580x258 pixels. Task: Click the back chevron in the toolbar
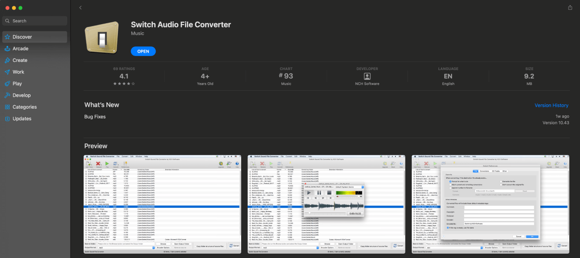click(x=80, y=8)
